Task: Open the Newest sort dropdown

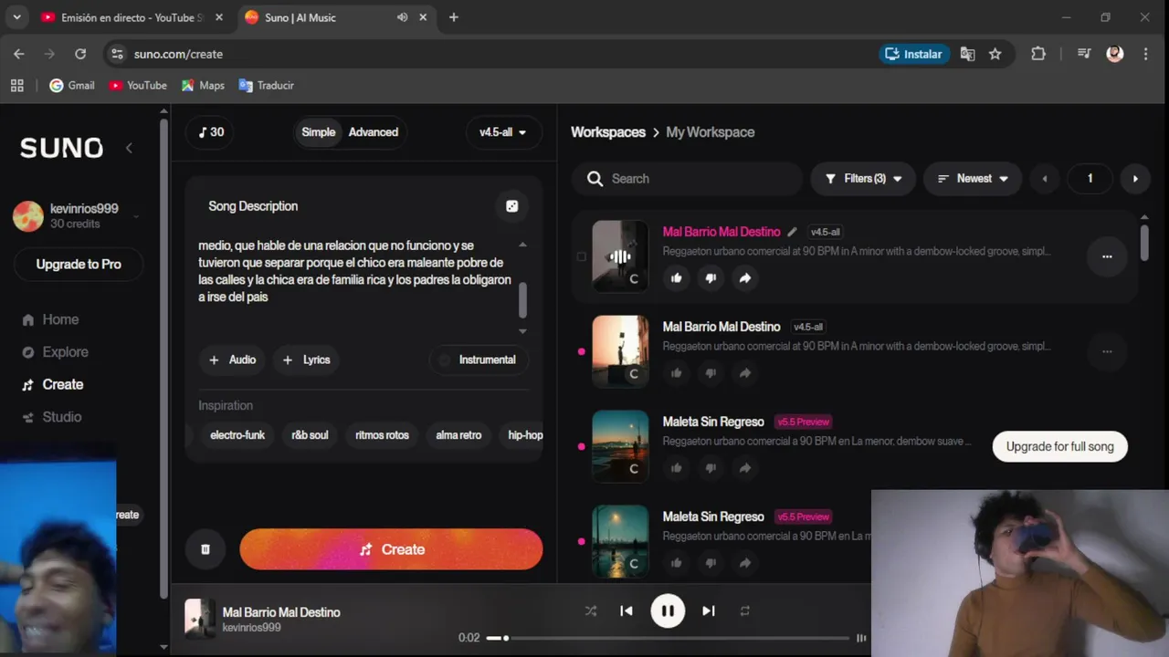Action: point(973,179)
